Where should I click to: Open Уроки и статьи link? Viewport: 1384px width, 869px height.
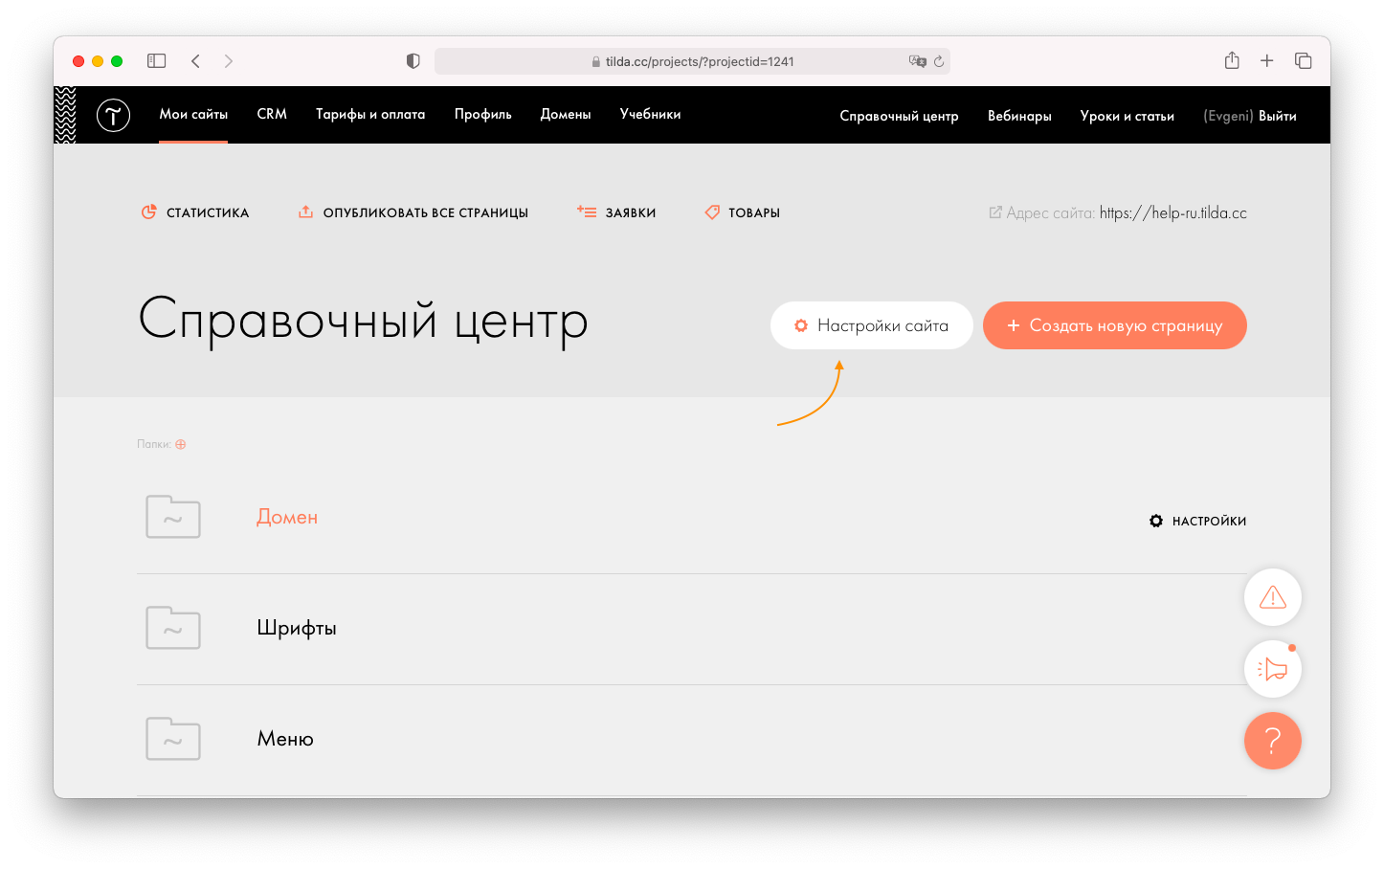[1127, 116]
